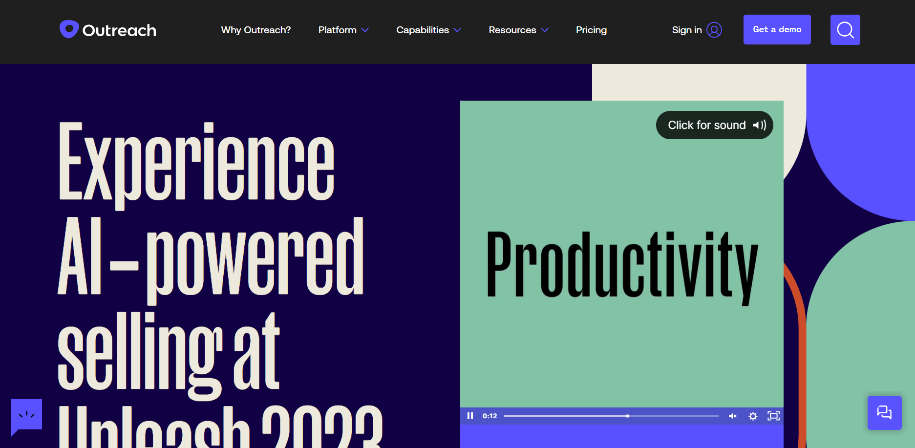Go to the Outreach logo homepage
915x448 pixels.
coord(108,30)
